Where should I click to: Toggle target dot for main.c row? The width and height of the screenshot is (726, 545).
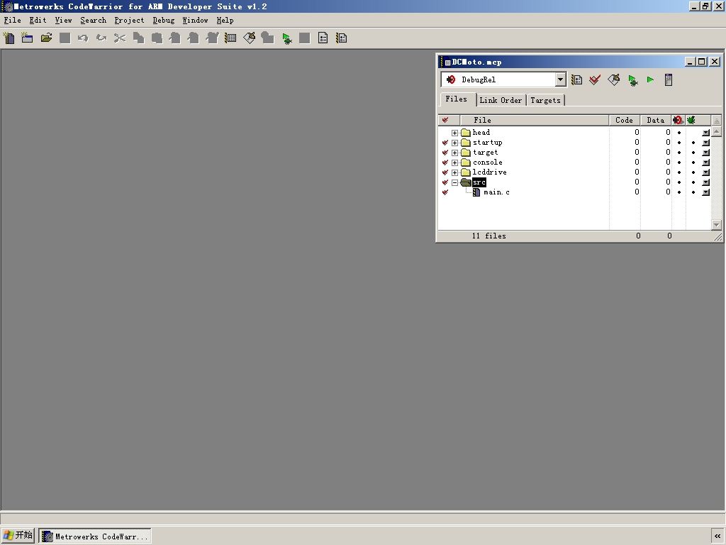tap(693, 192)
